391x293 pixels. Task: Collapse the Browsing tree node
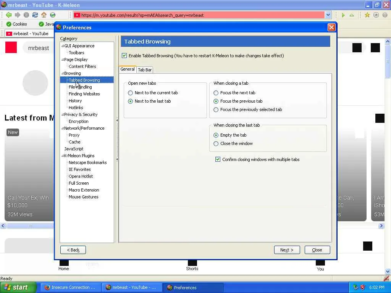coord(63,73)
